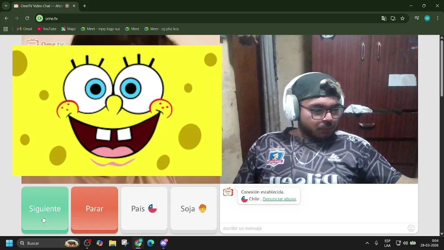Open the Snipping Tool taskbar icon
This screenshot has width=444, height=250.
click(125, 243)
